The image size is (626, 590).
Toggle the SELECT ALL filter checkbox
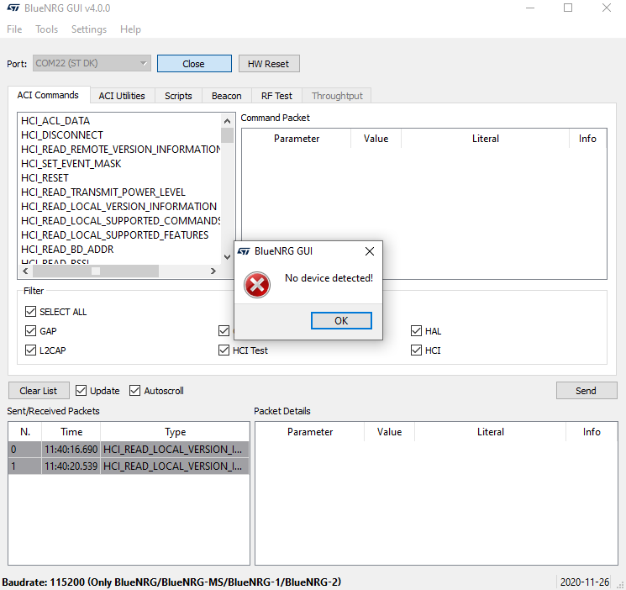coord(31,312)
